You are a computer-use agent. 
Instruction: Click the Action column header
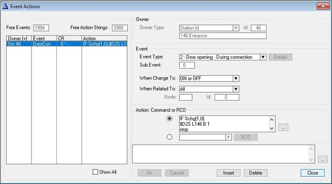point(105,38)
